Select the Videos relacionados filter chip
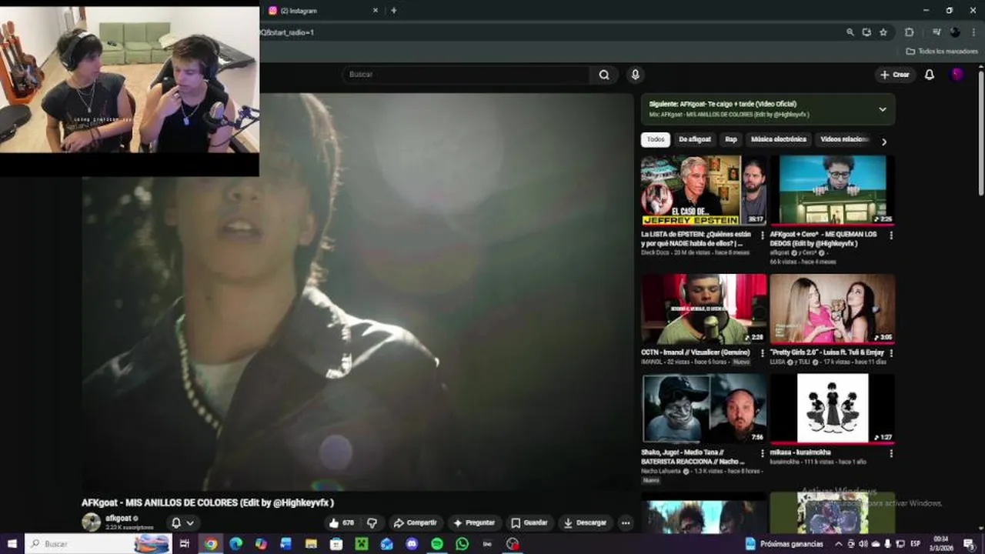Viewport: 985px width, 554px height. click(x=844, y=139)
